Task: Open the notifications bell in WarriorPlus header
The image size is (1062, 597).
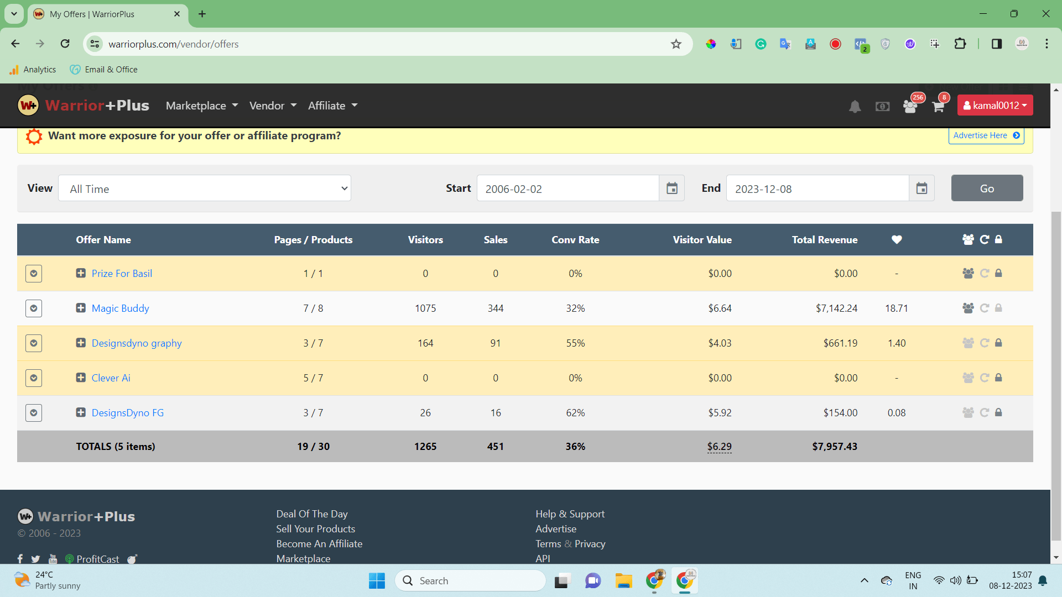Action: [x=855, y=106]
